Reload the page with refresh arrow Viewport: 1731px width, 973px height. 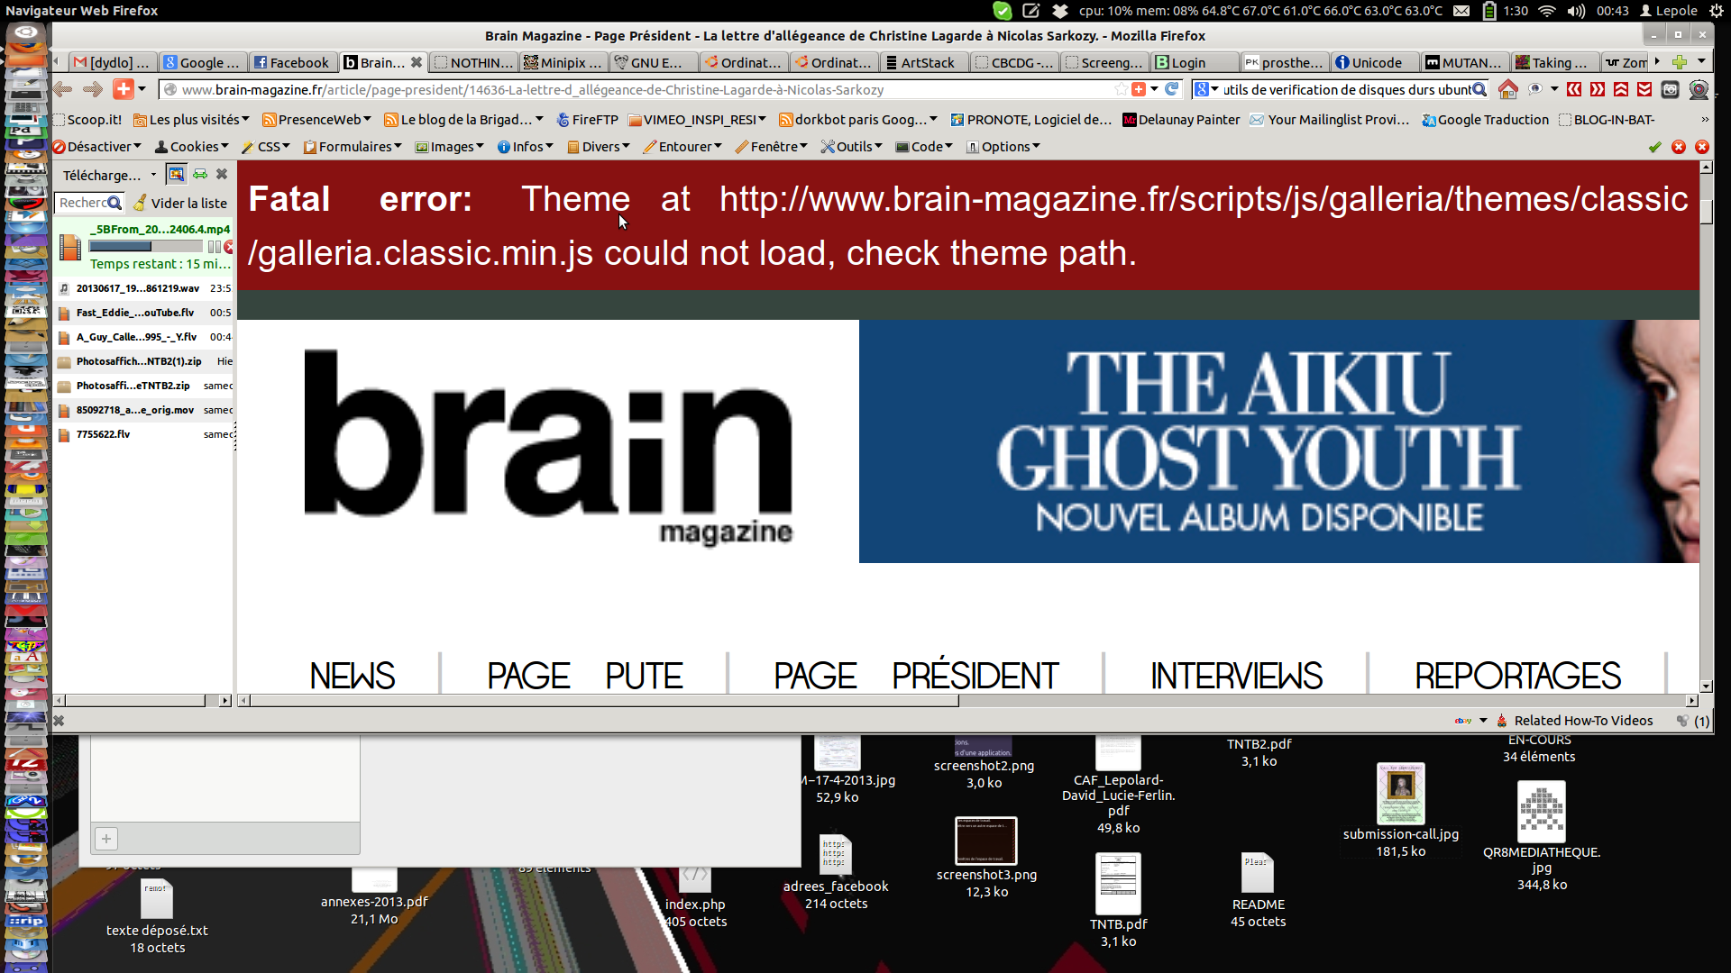1171,89
